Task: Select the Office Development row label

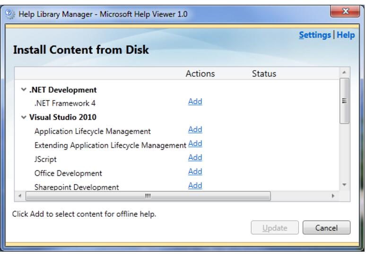Action: tap(68, 173)
